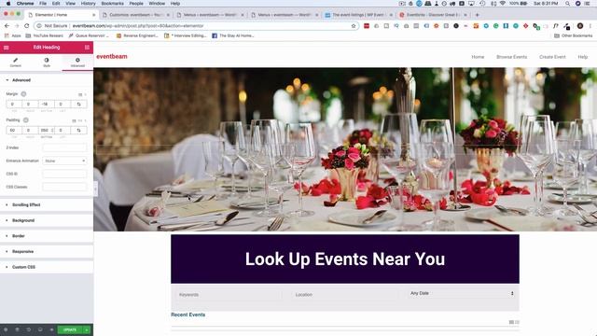Open the Create Event nav link

[552, 57]
